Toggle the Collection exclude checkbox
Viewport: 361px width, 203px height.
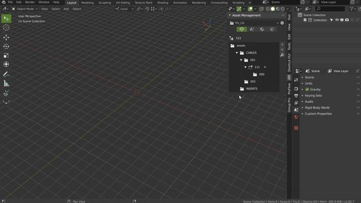click(x=305, y=20)
